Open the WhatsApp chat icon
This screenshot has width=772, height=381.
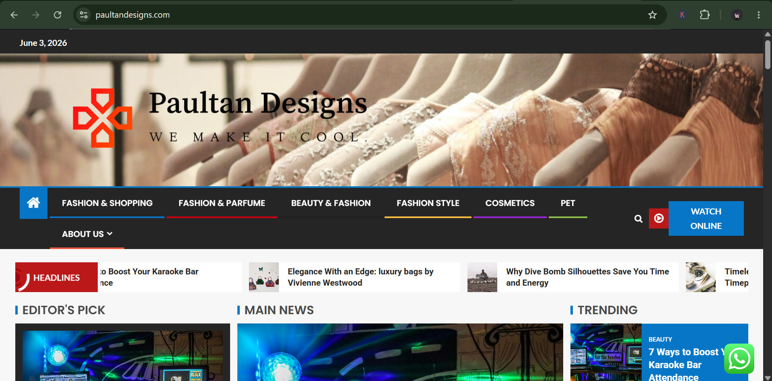[x=739, y=358]
